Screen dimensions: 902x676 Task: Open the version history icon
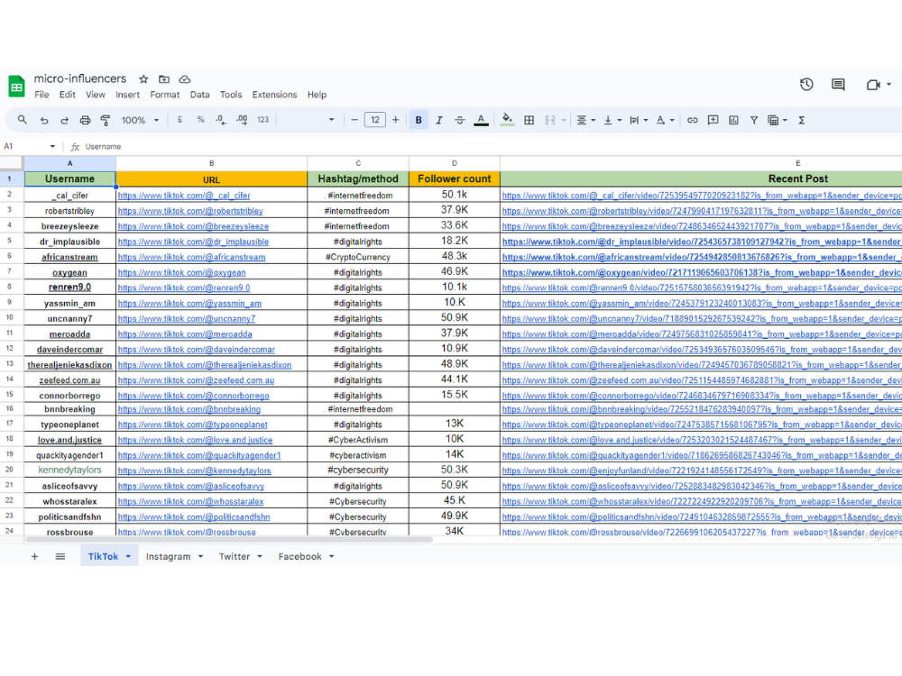[x=805, y=84]
